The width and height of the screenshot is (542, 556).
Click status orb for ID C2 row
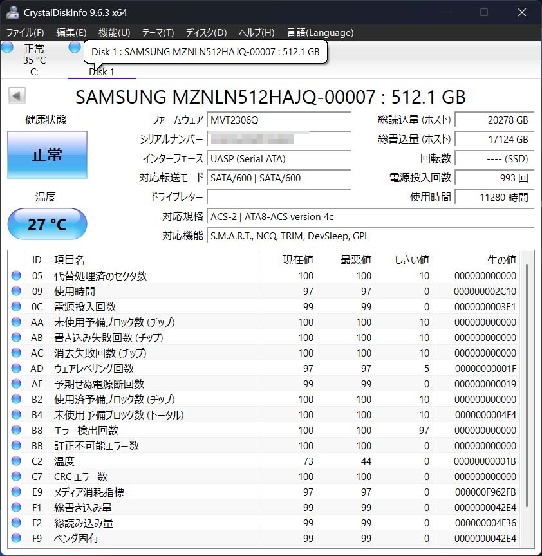click(16, 461)
